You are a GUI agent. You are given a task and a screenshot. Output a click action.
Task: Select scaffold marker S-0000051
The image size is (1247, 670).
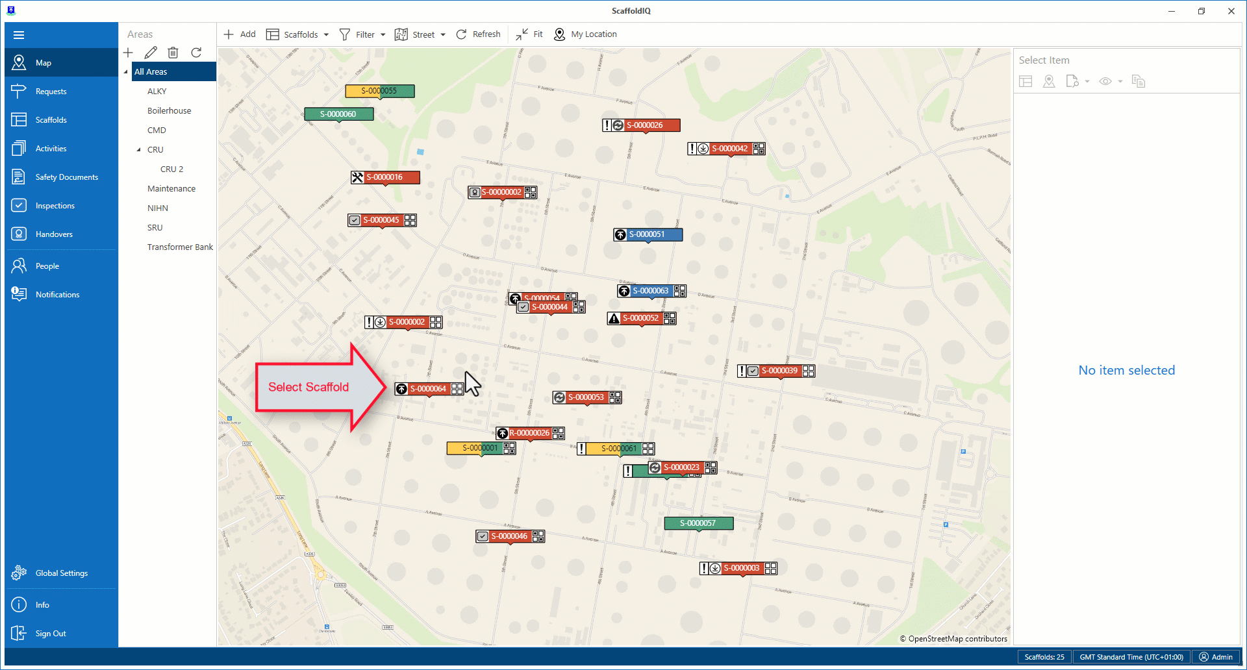[x=647, y=234]
